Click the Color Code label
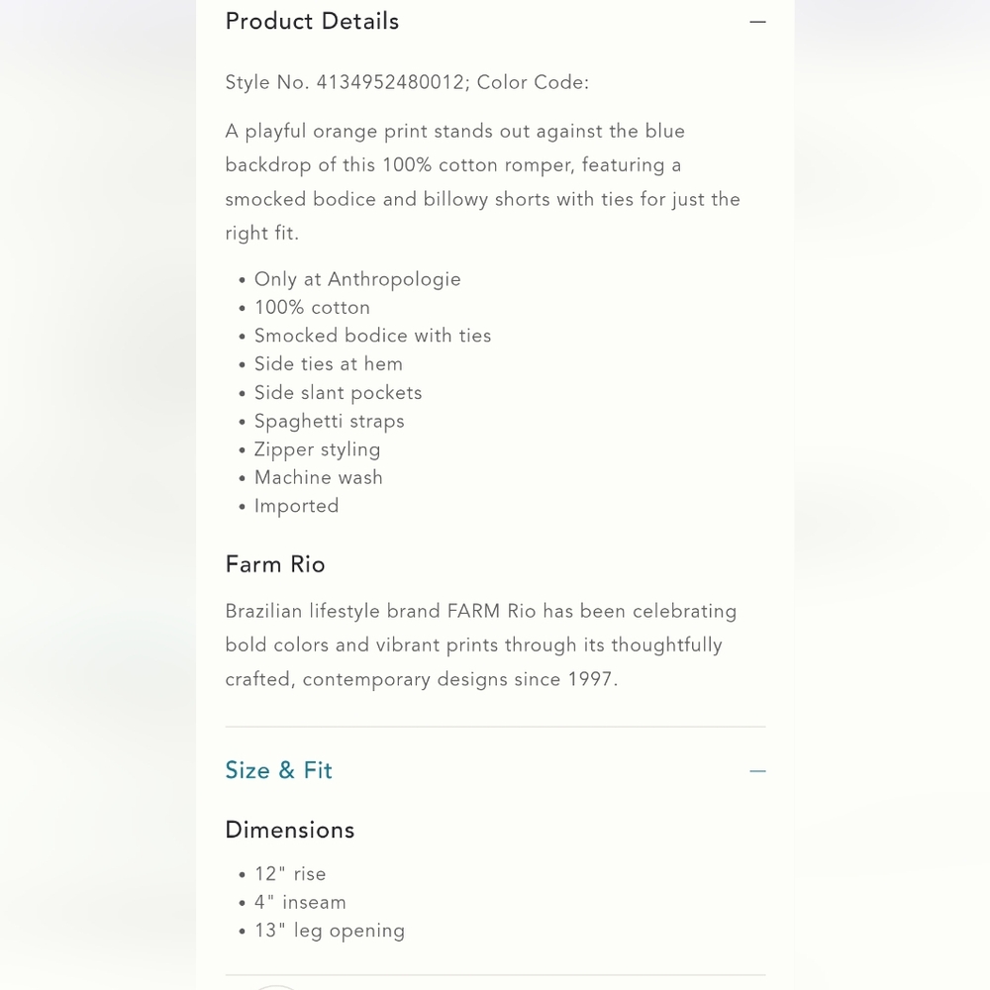 [533, 83]
